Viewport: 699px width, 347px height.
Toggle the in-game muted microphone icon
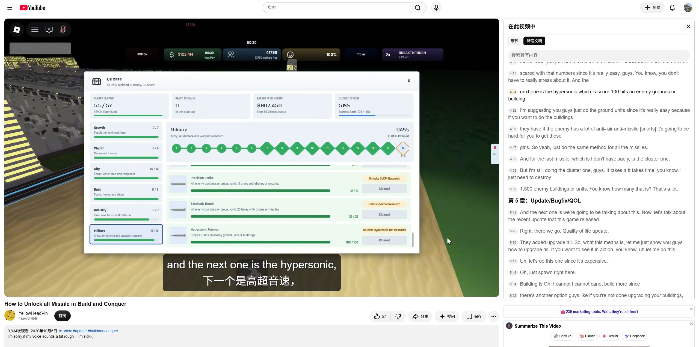click(63, 29)
